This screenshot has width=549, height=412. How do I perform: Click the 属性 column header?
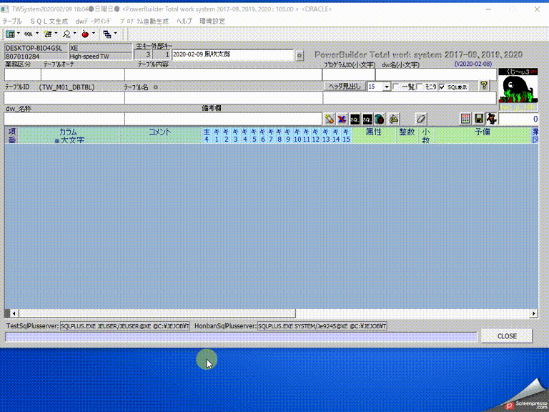tap(374, 136)
